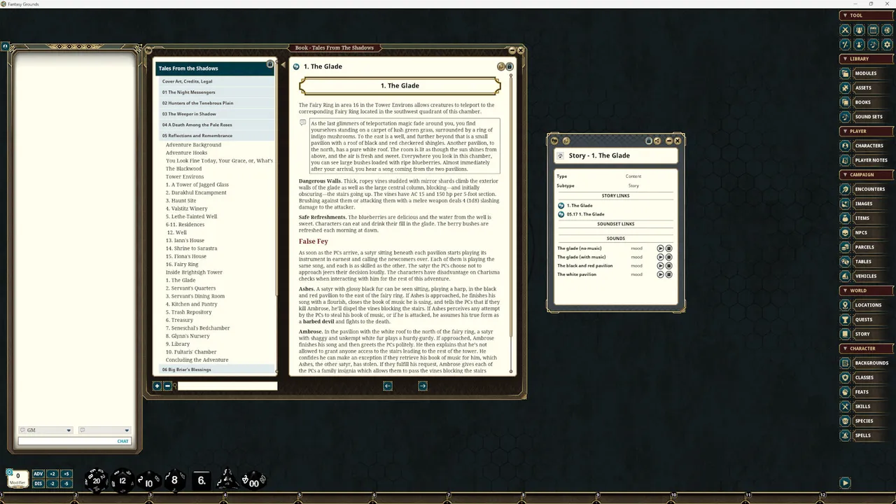
Task: Open the Images icon
Action: [x=846, y=204]
